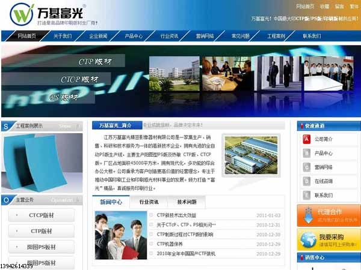This screenshot has height=270, width=361.
Task: Open the business people news photo
Action: (x=121, y=235)
